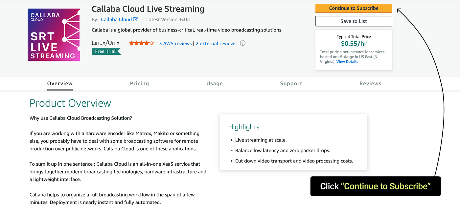Click the 'Live streaming at scale.' bullet

point(261,140)
